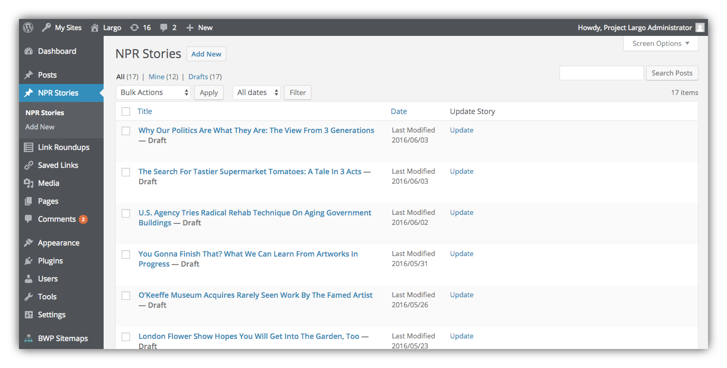Show the All (17) filter
727x368 pixels.
(x=127, y=77)
